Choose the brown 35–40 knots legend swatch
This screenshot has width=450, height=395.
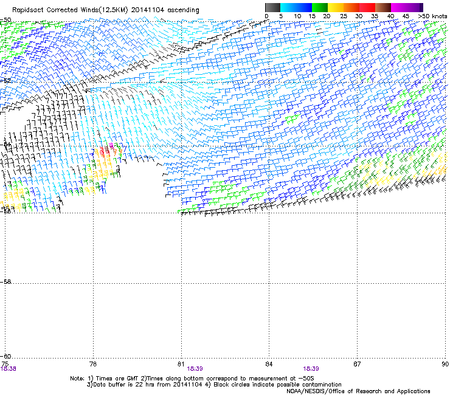383,7
